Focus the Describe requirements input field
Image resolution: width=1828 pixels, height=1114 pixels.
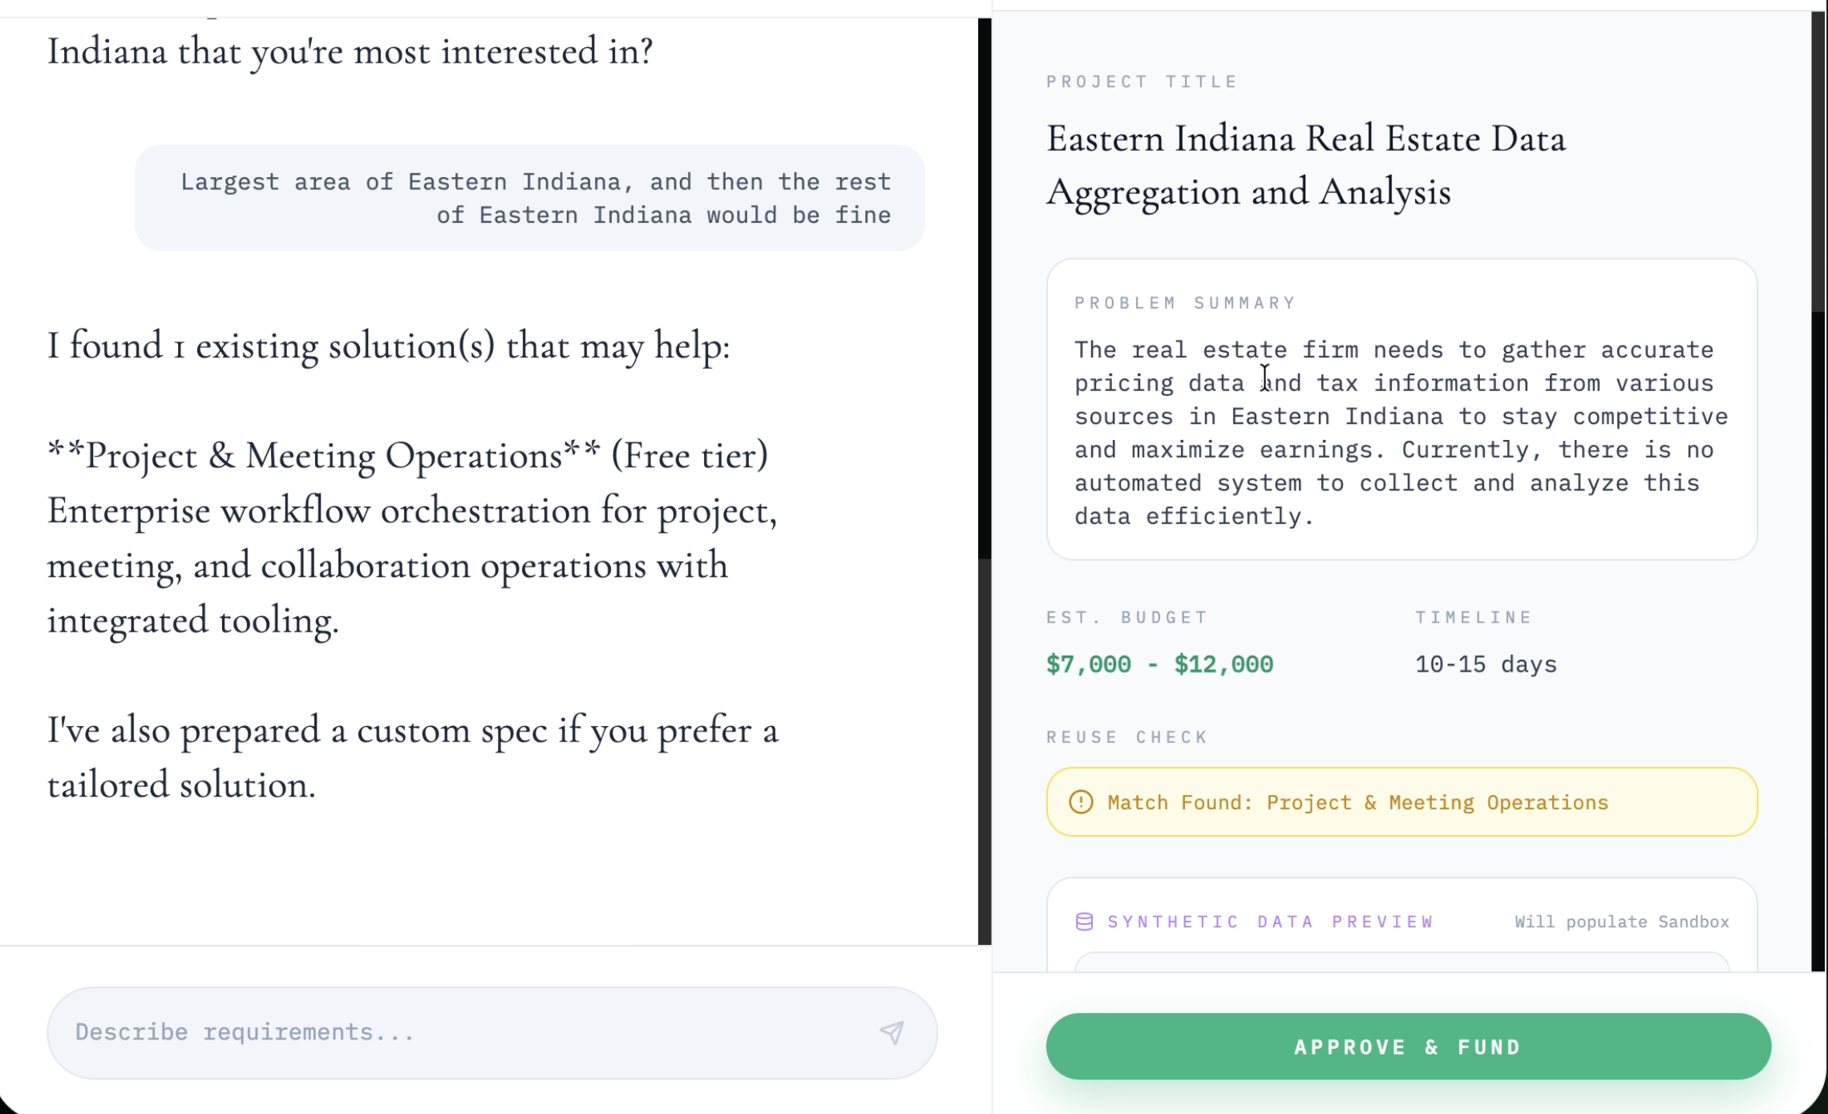click(x=465, y=1032)
